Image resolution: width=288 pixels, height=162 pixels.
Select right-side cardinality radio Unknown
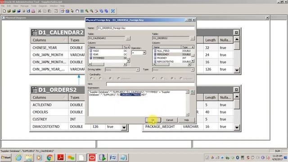pos(181,78)
